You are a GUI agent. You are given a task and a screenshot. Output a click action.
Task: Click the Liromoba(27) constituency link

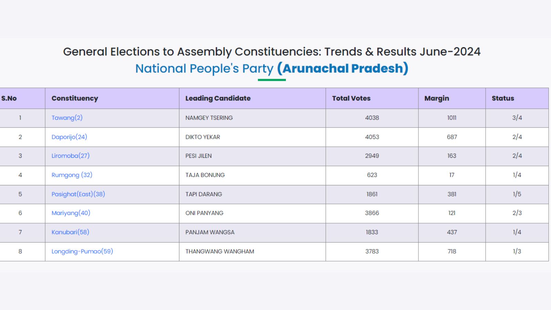tap(70, 156)
